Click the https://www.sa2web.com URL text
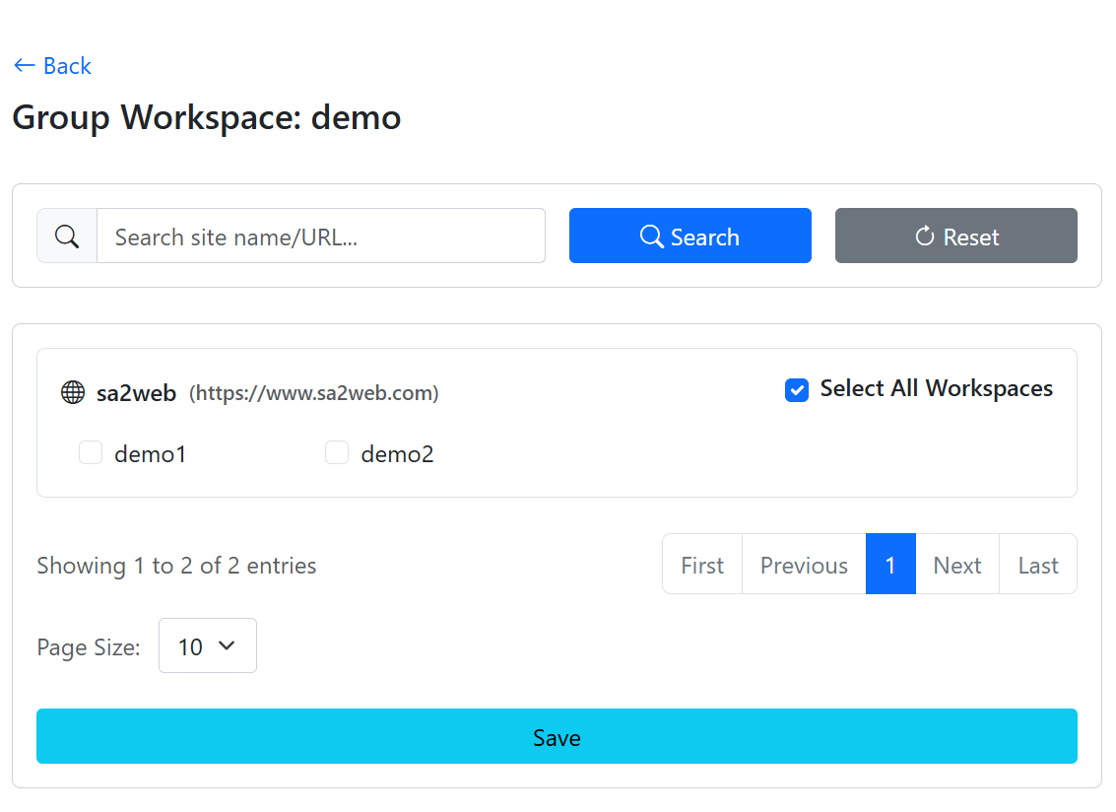1116x812 pixels. coord(314,393)
